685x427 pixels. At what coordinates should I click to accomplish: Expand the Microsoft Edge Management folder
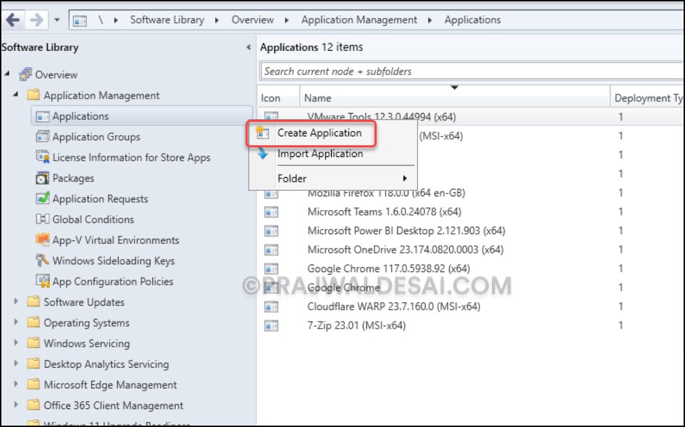click(16, 384)
